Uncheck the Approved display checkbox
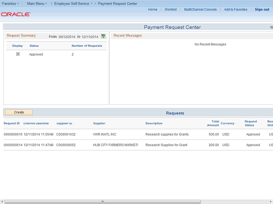The width and height of the screenshot is (273, 204). click(18, 54)
